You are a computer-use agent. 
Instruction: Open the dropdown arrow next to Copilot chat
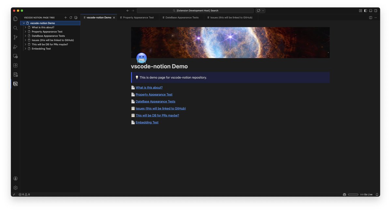263,11
